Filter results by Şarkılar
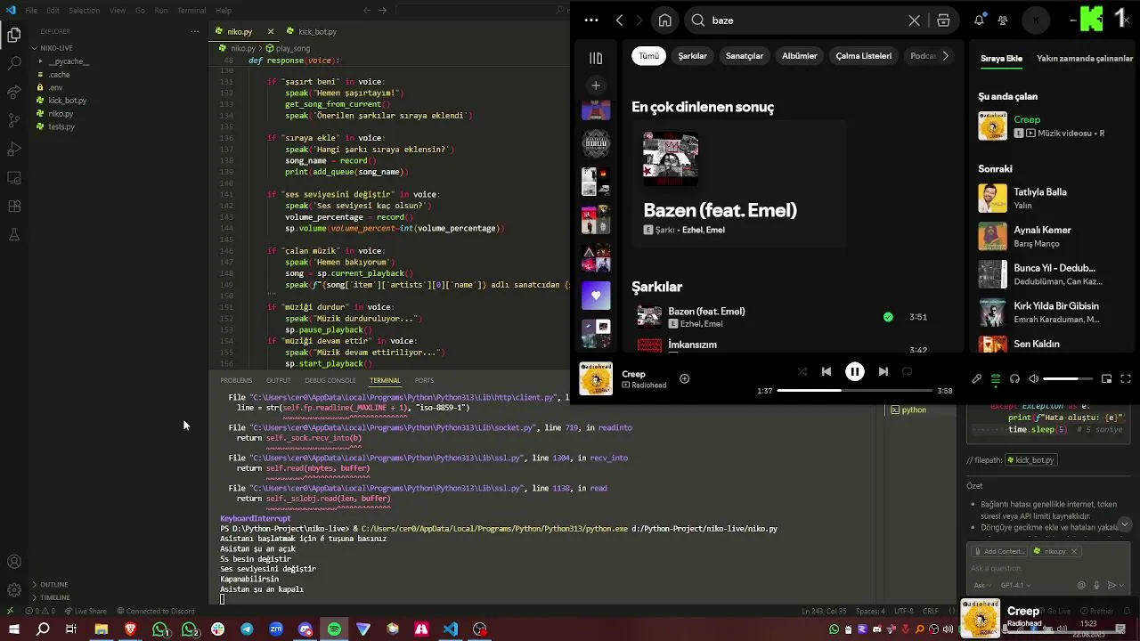The width and height of the screenshot is (1140, 641). click(692, 56)
